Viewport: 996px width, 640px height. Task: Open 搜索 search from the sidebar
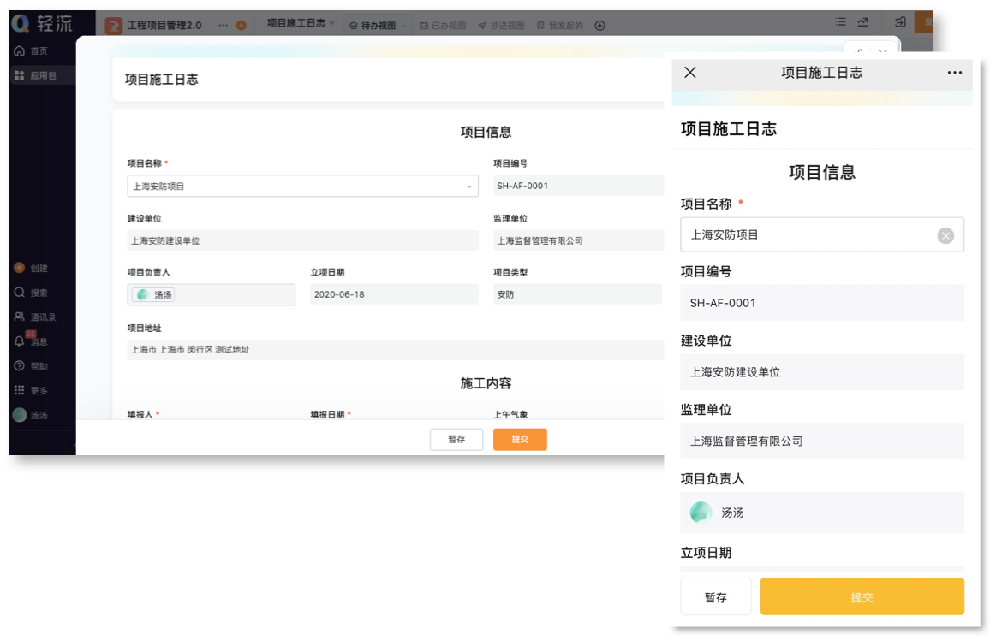pos(20,293)
